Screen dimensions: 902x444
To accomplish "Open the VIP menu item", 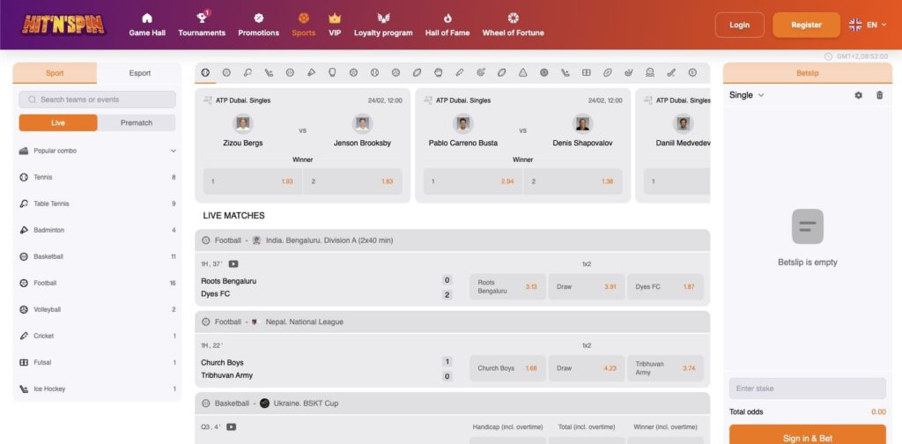I will click(x=335, y=25).
